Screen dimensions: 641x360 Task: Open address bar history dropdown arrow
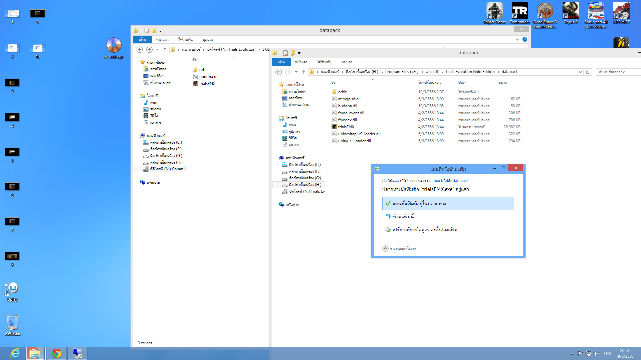coord(580,72)
